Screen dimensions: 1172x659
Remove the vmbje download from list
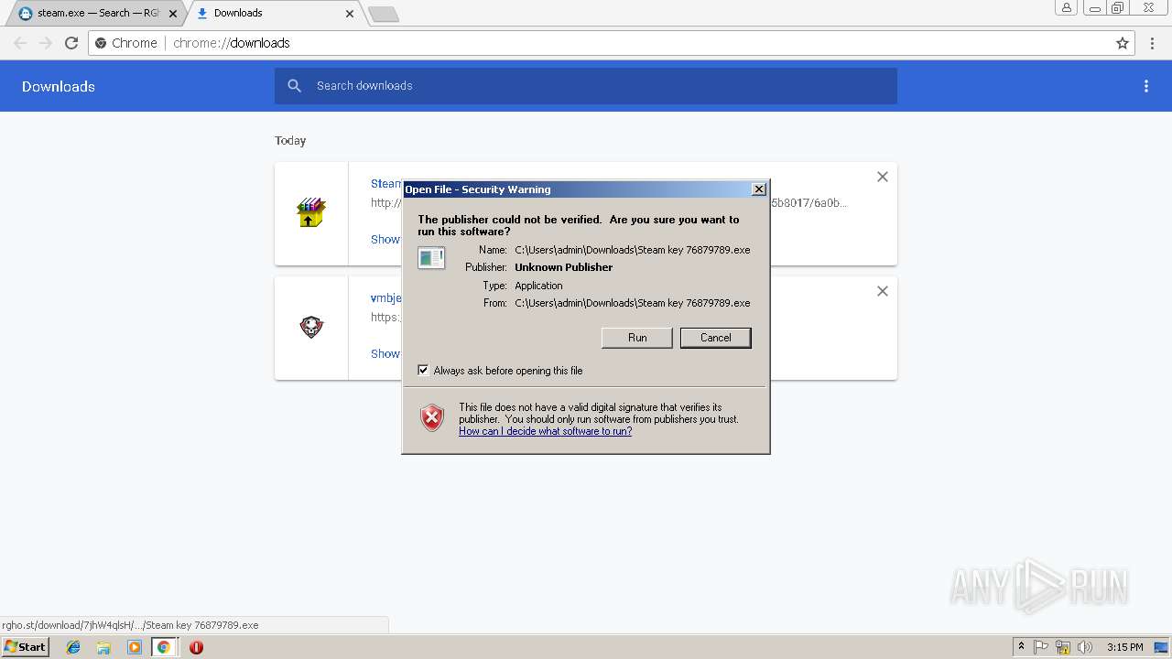point(883,291)
